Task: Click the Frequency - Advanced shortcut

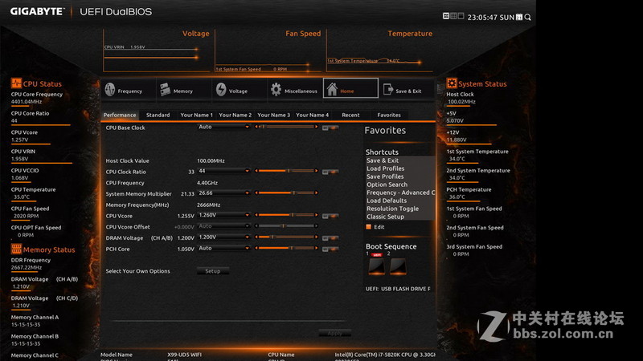Action: coord(400,193)
